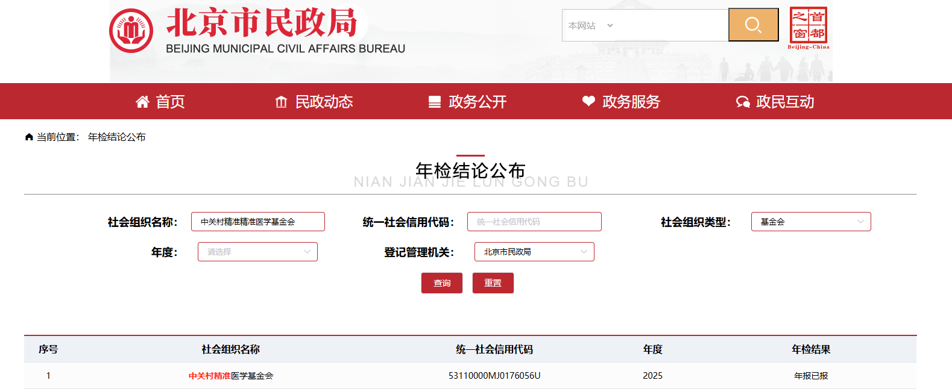
Task: Click the Beijing Civil Affairs Bureau emblem logo
Action: click(x=131, y=31)
